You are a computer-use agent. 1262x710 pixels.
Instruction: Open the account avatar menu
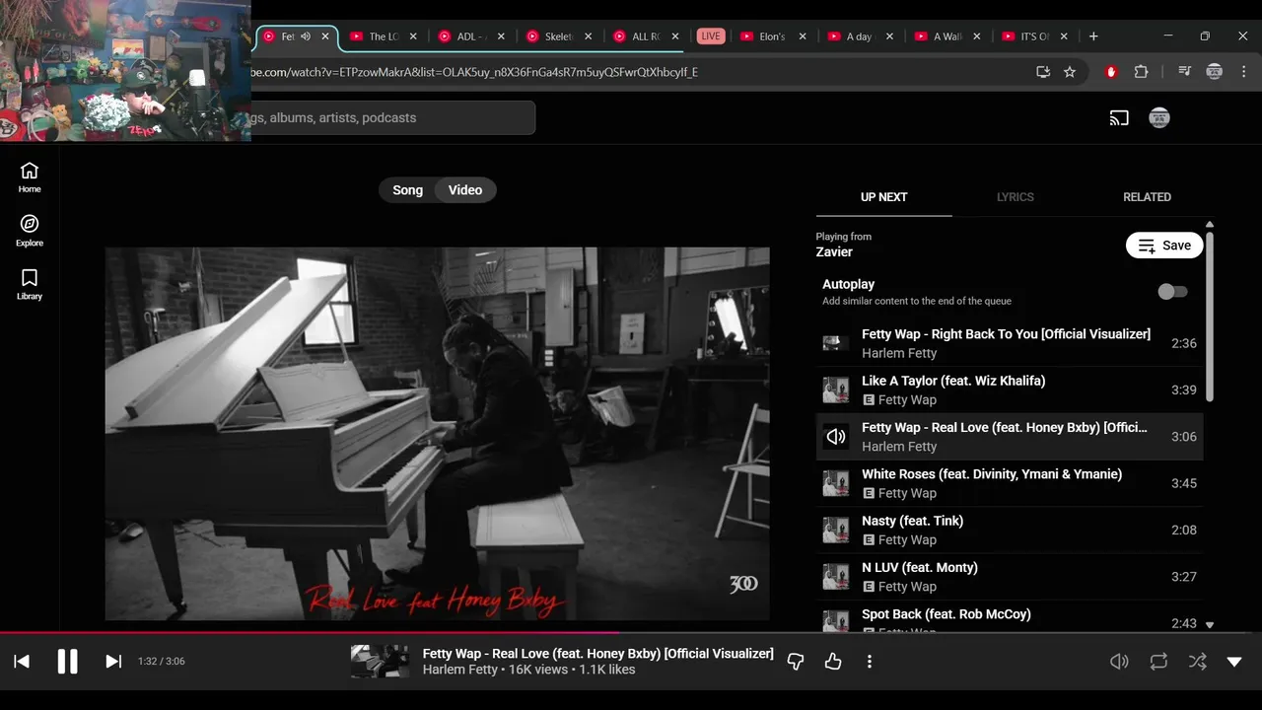[x=1159, y=117]
